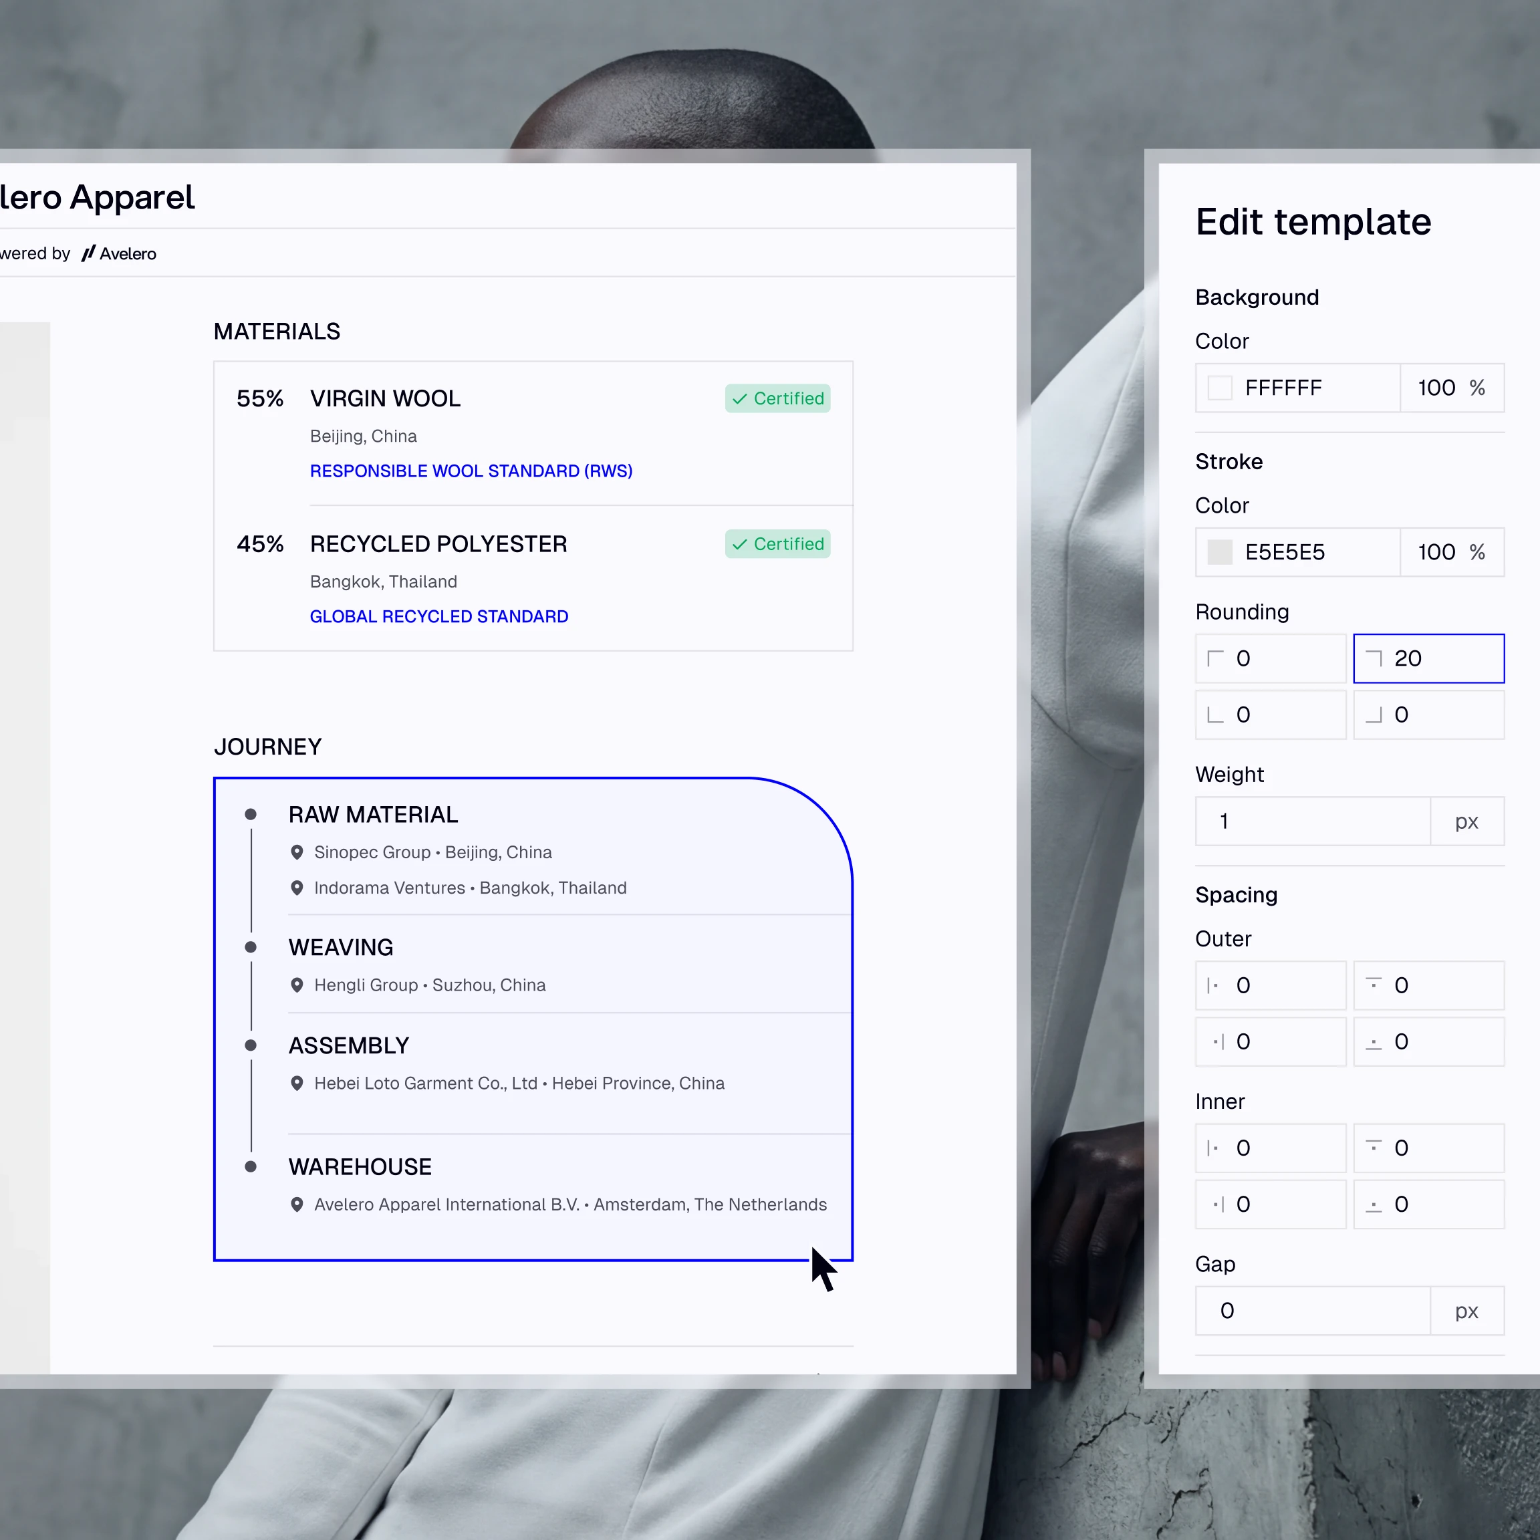Open the px unit selector for Gap
Viewport: 1540px width, 1540px height.
coord(1466,1311)
